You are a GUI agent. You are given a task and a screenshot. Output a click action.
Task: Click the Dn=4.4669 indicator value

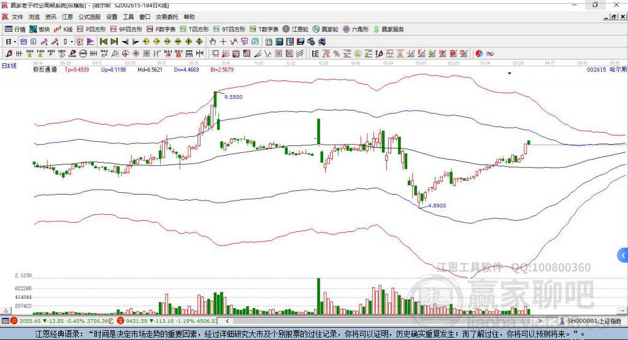pyautogui.click(x=186, y=70)
